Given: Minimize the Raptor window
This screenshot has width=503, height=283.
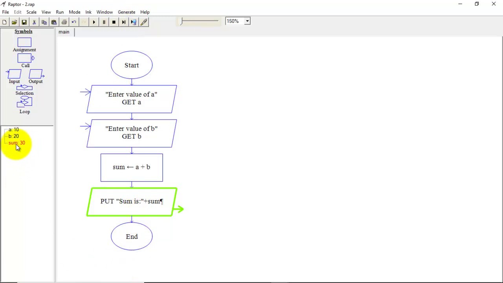Looking at the screenshot, I should point(460,4).
